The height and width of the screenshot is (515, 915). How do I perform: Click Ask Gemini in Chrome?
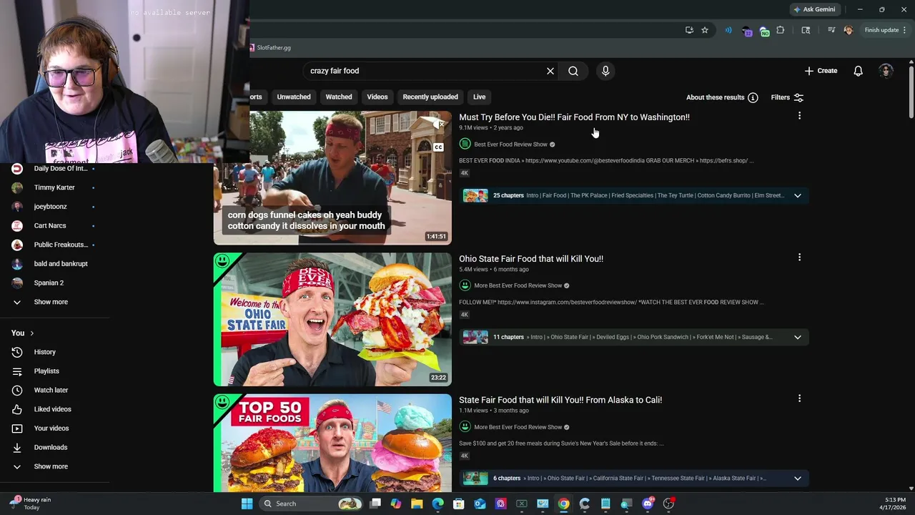pos(813,9)
